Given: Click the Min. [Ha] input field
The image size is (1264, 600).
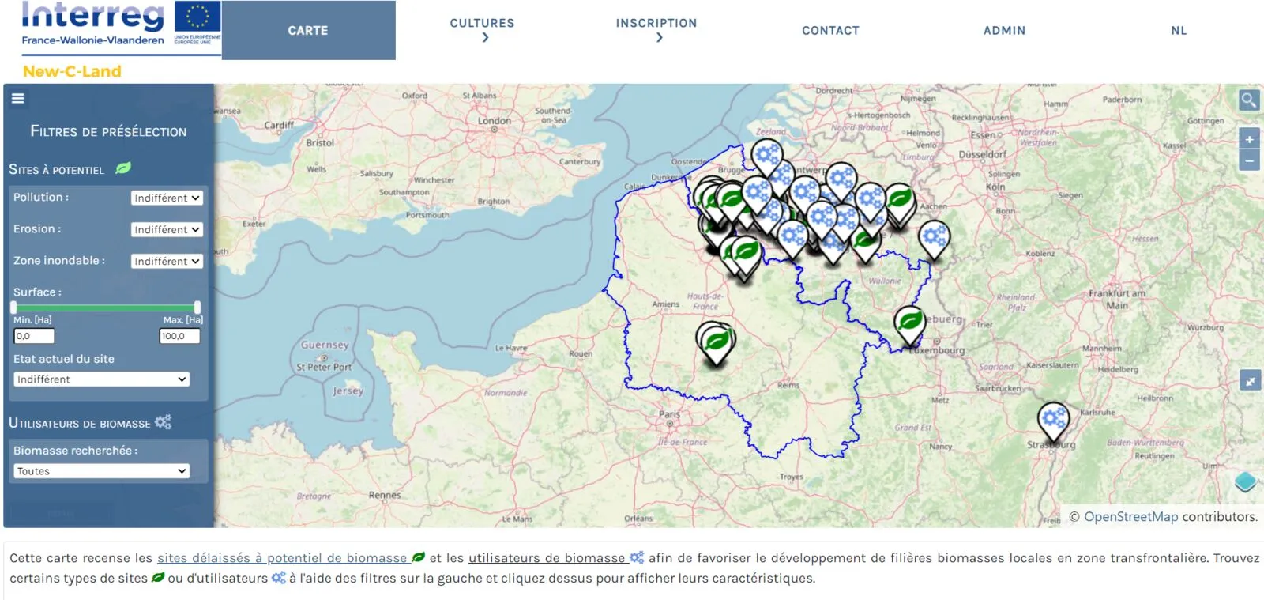Looking at the screenshot, I should pyautogui.click(x=34, y=336).
